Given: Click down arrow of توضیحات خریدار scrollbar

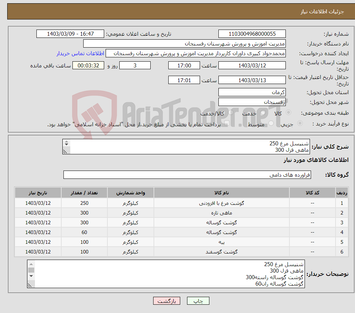Looking at the screenshot, I should pos(31,276).
